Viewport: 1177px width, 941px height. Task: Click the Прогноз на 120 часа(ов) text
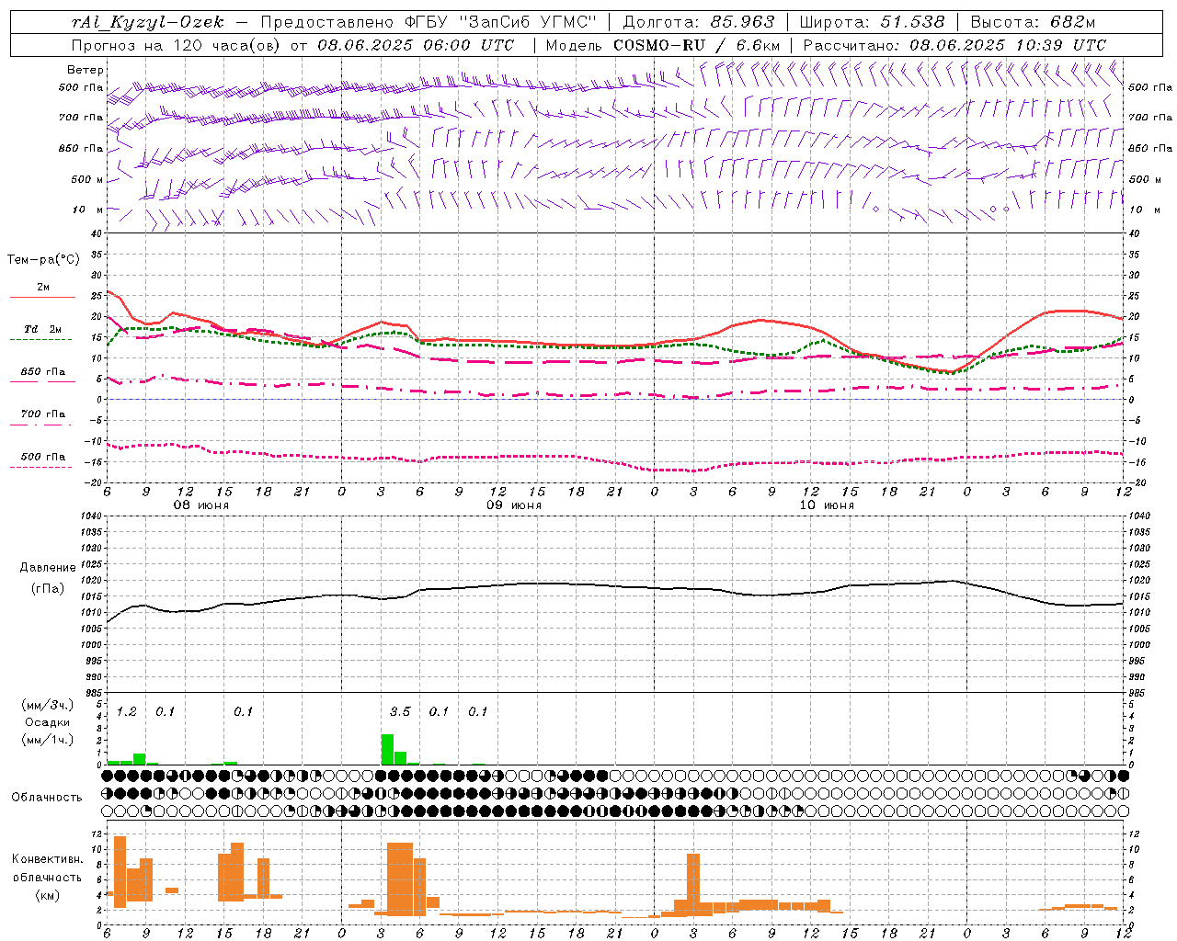click(x=177, y=44)
